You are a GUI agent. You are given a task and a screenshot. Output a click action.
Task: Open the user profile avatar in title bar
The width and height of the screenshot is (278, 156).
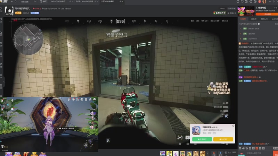[x=264, y=2]
